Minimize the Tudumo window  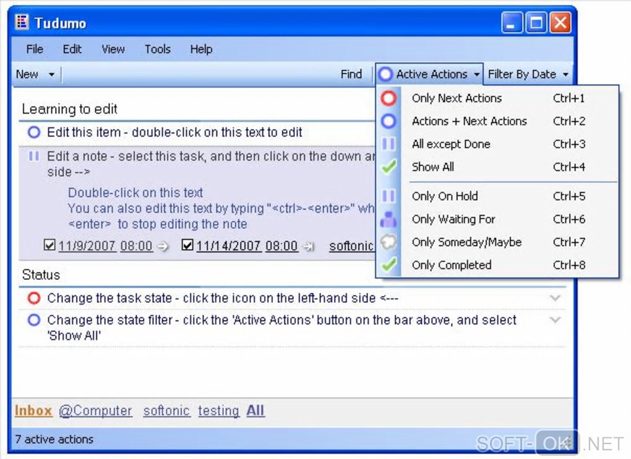pyautogui.click(x=512, y=22)
